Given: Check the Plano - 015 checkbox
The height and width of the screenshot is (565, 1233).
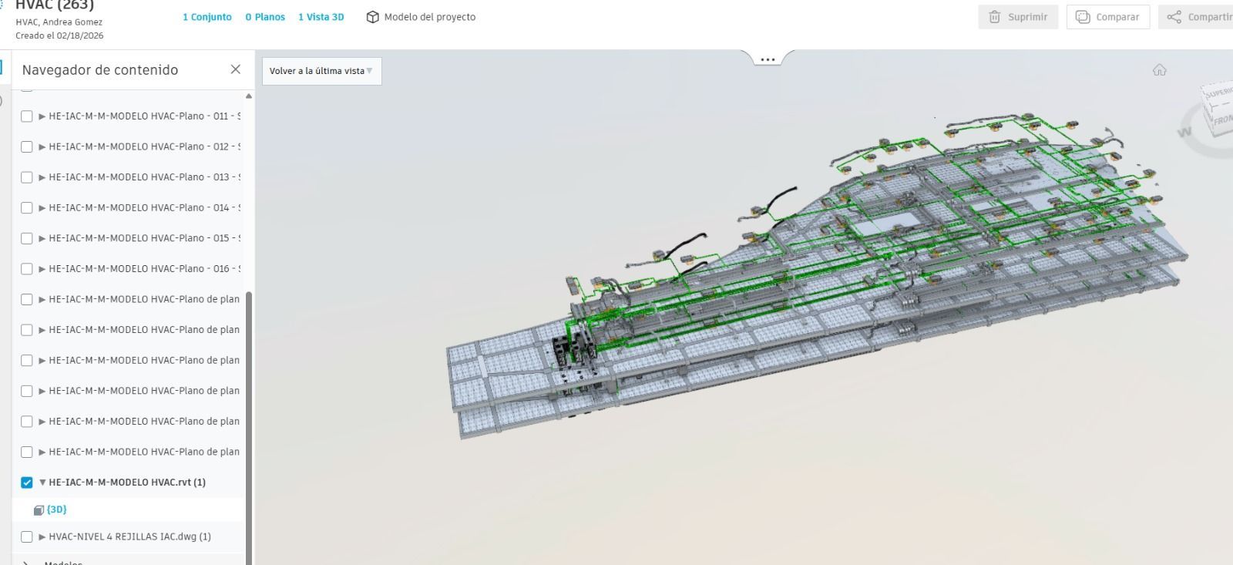Looking at the screenshot, I should tap(27, 238).
